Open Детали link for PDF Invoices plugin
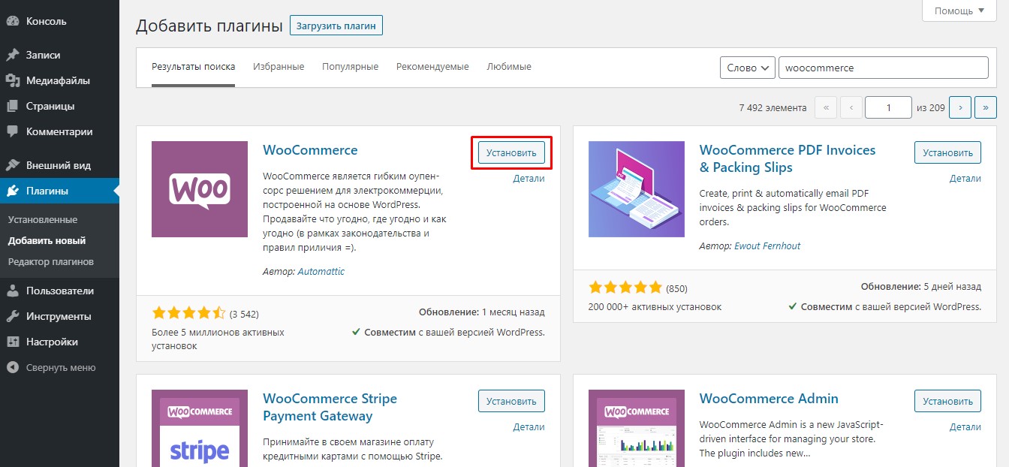 coord(965,179)
